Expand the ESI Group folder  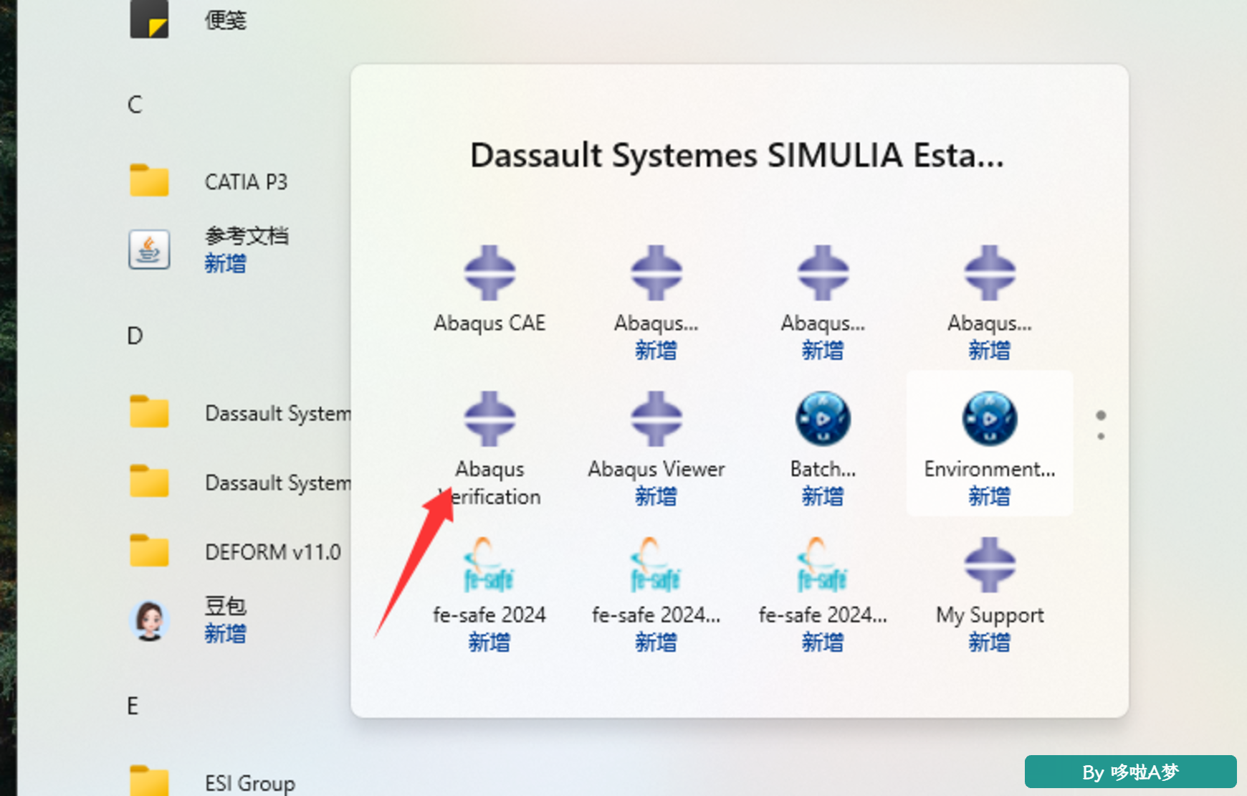[x=212, y=782]
